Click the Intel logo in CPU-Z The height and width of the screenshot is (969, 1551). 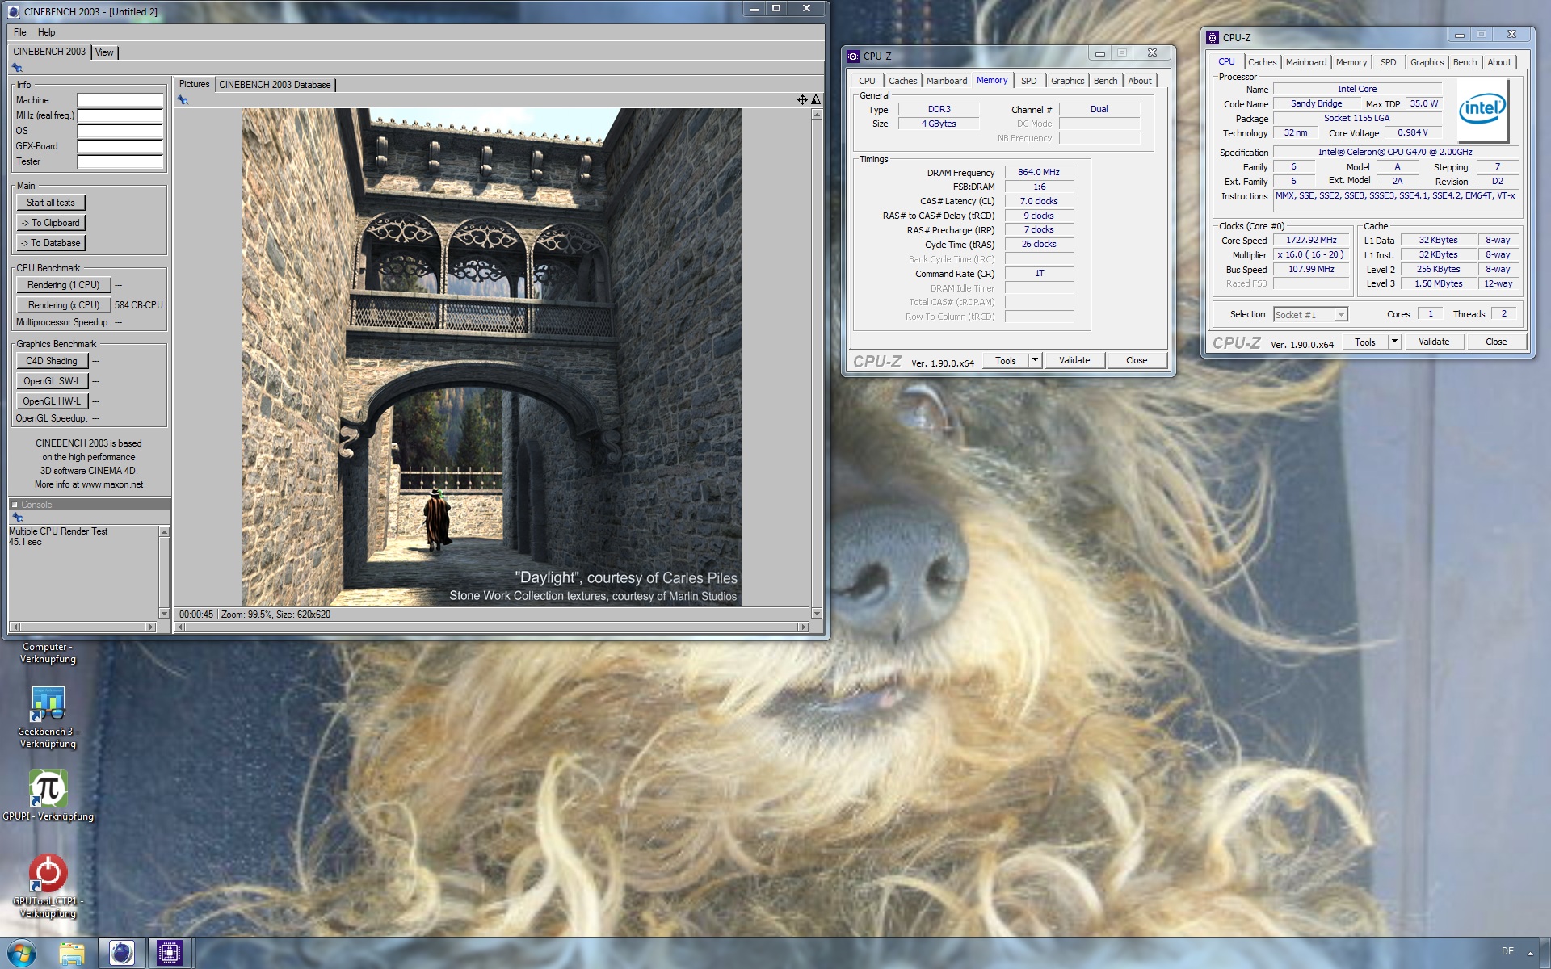[1482, 109]
